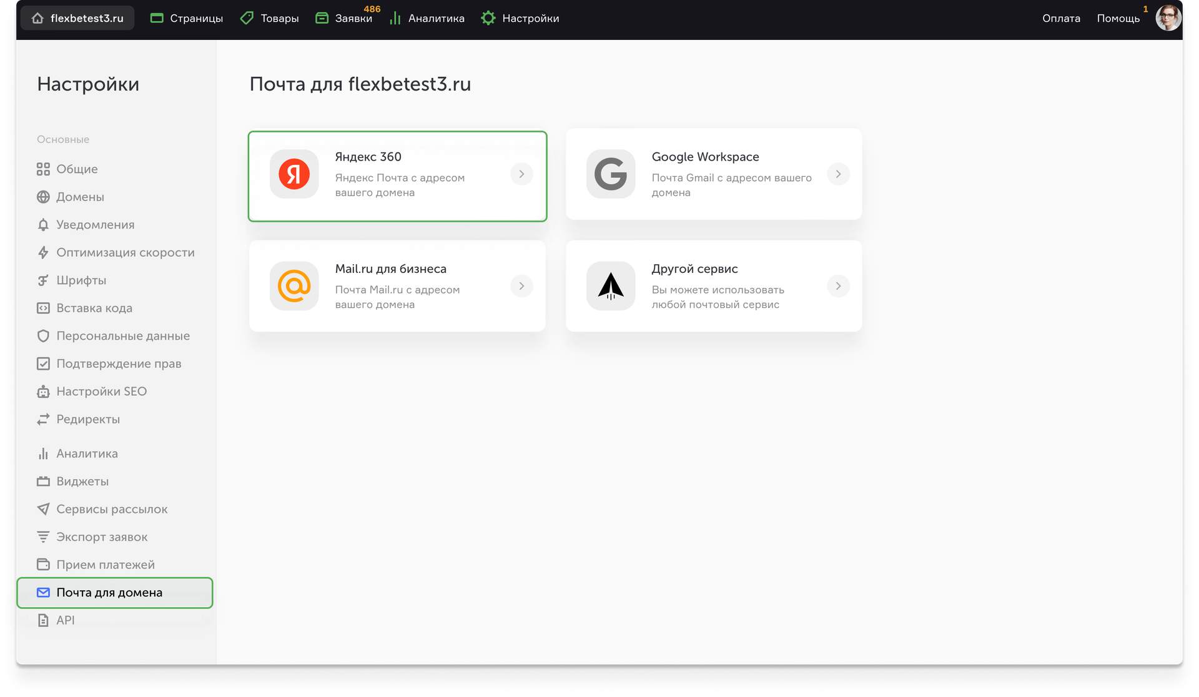Image resolution: width=1199 pixels, height=697 pixels.
Task: Open Помощь with notification badge
Action: point(1118,18)
